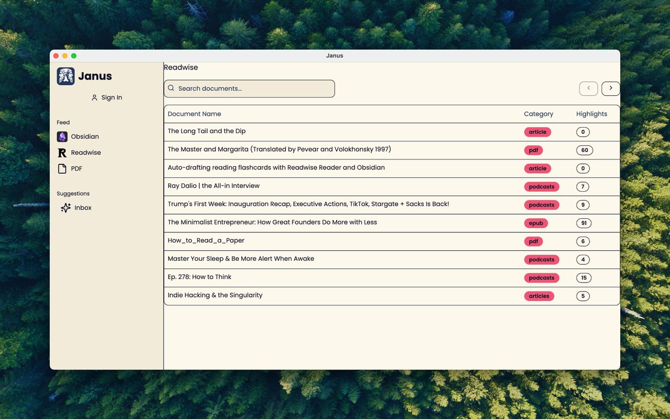670x419 pixels.
Task: Select the Readwise feed label
Action: 86,153
